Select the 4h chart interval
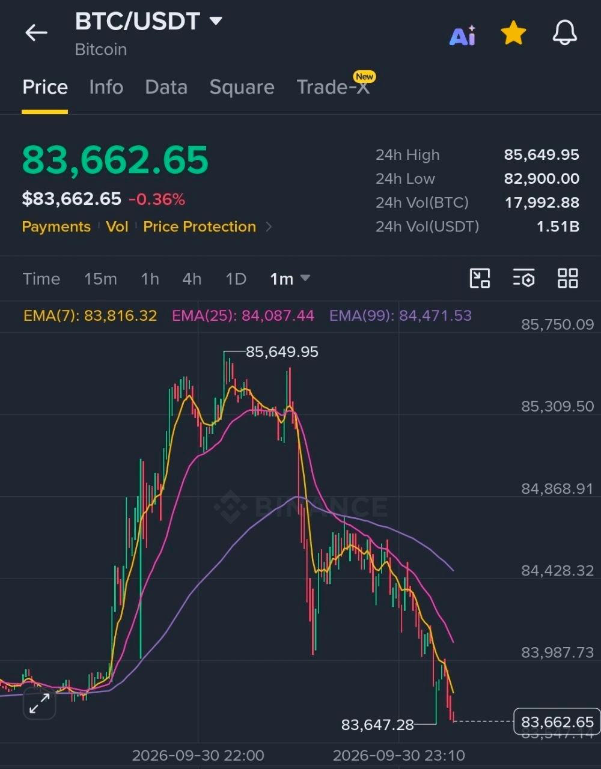The width and height of the screenshot is (601, 769). (x=192, y=279)
